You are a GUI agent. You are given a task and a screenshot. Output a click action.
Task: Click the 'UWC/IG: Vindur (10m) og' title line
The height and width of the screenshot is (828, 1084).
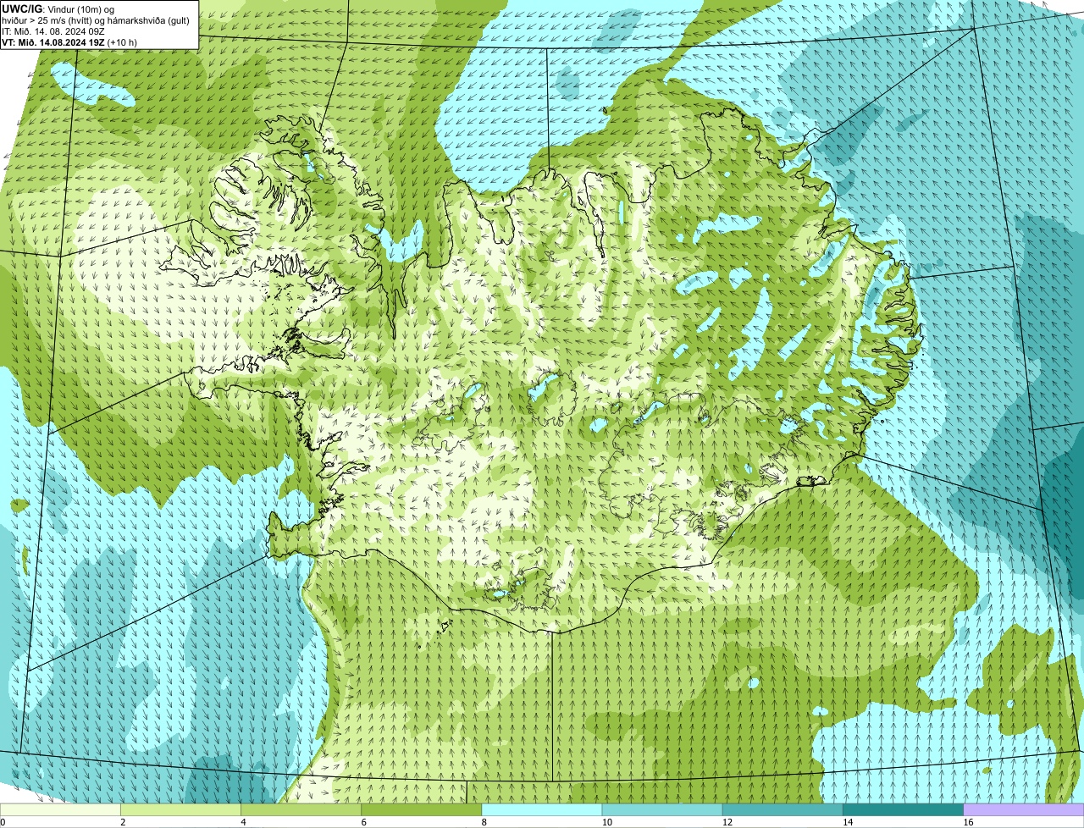click(58, 8)
